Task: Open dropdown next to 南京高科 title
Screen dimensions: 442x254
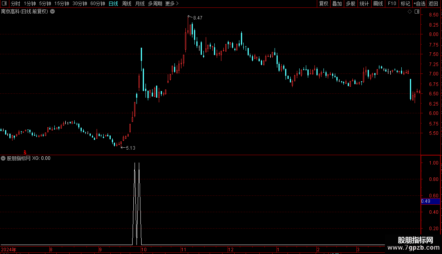Action: pyautogui.click(x=52, y=12)
